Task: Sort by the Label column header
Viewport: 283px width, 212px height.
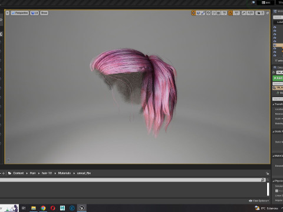Action: point(280,22)
